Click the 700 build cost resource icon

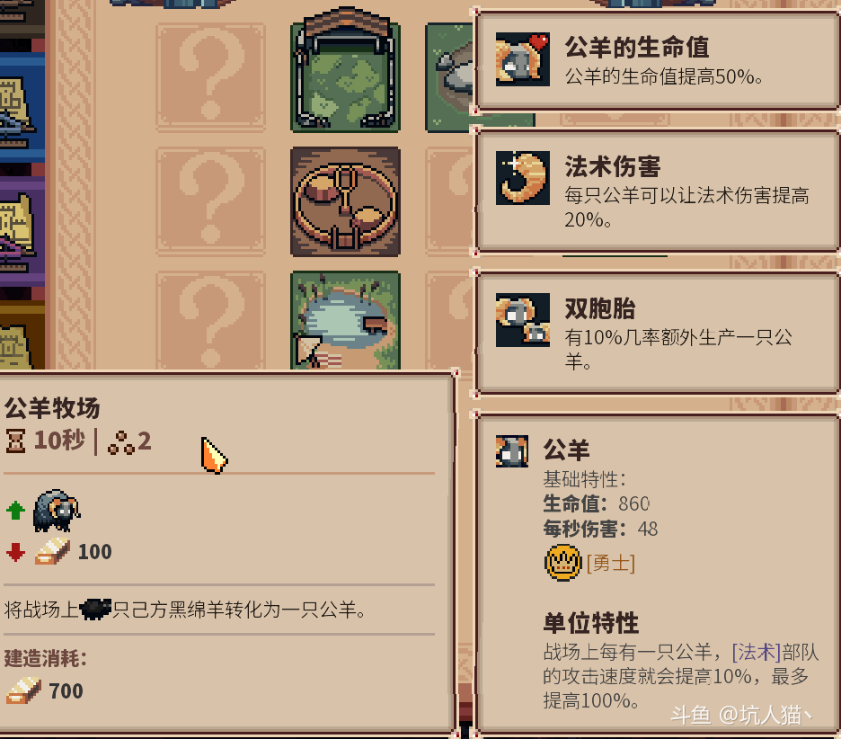tap(23, 690)
